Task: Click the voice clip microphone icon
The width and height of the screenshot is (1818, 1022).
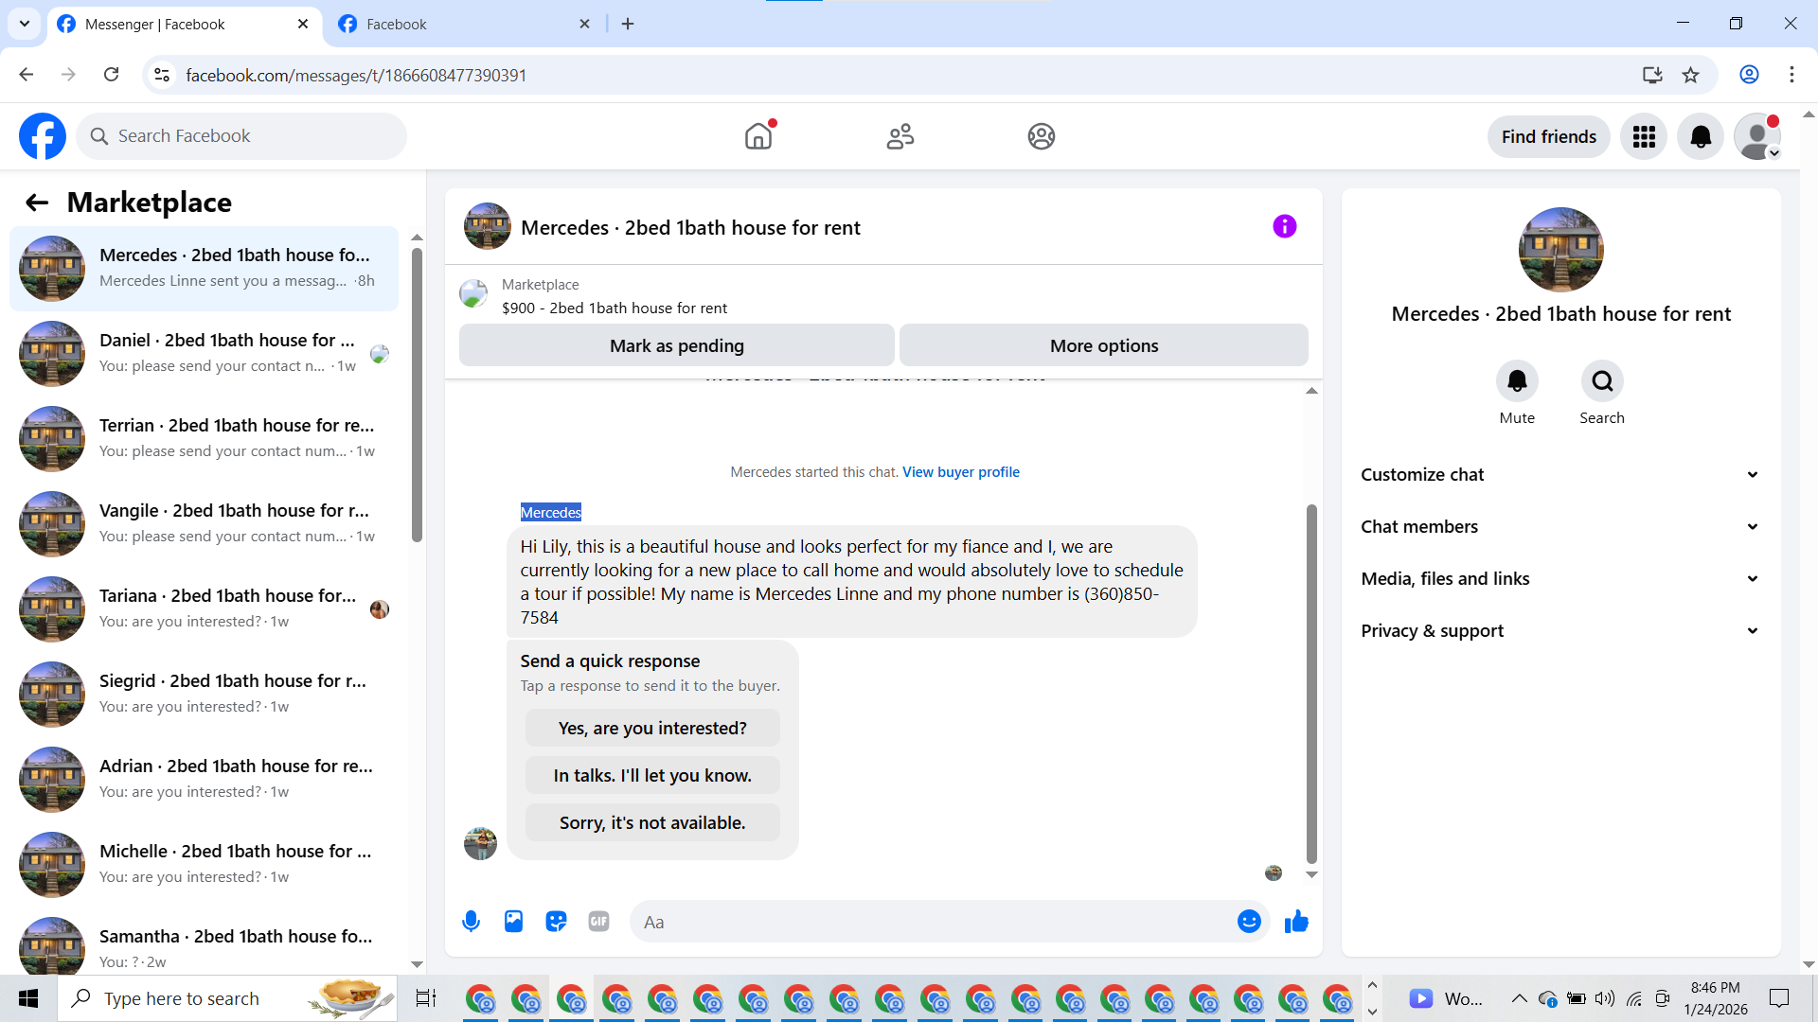Action: pyautogui.click(x=471, y=922)
